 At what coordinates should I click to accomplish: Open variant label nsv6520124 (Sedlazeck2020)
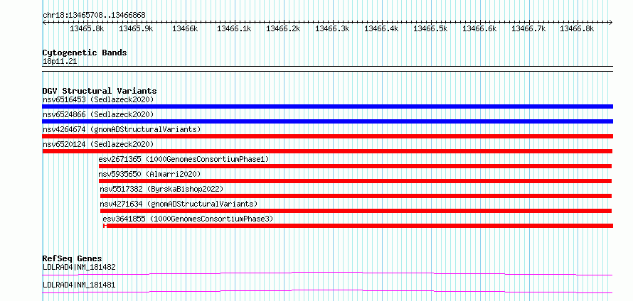pos(98,144)
